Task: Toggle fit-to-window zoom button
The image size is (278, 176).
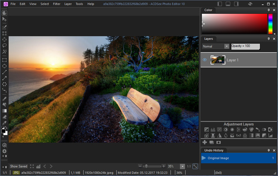Action: pyautogui.click(x=195, y=166)
